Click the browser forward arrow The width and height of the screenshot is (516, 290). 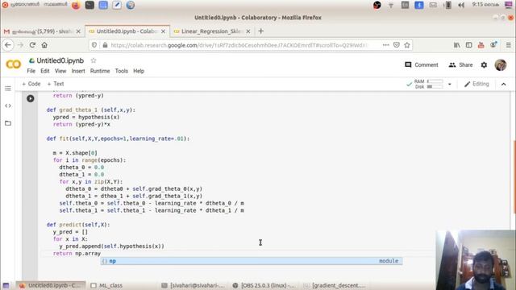coord(20,45)
